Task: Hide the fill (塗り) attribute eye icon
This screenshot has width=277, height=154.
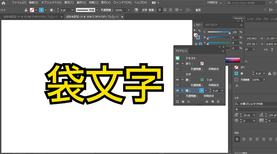Action: point(177,63)
